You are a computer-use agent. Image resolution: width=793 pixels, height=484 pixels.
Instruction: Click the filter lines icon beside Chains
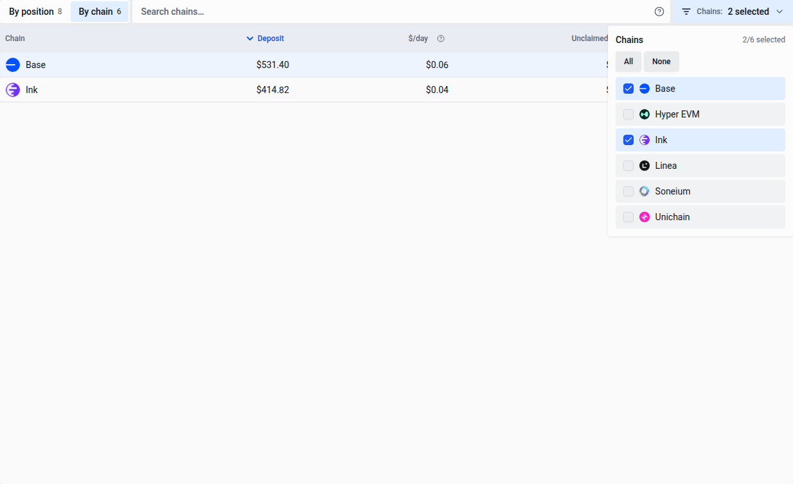pyautogui.click(x=686, y=12)
